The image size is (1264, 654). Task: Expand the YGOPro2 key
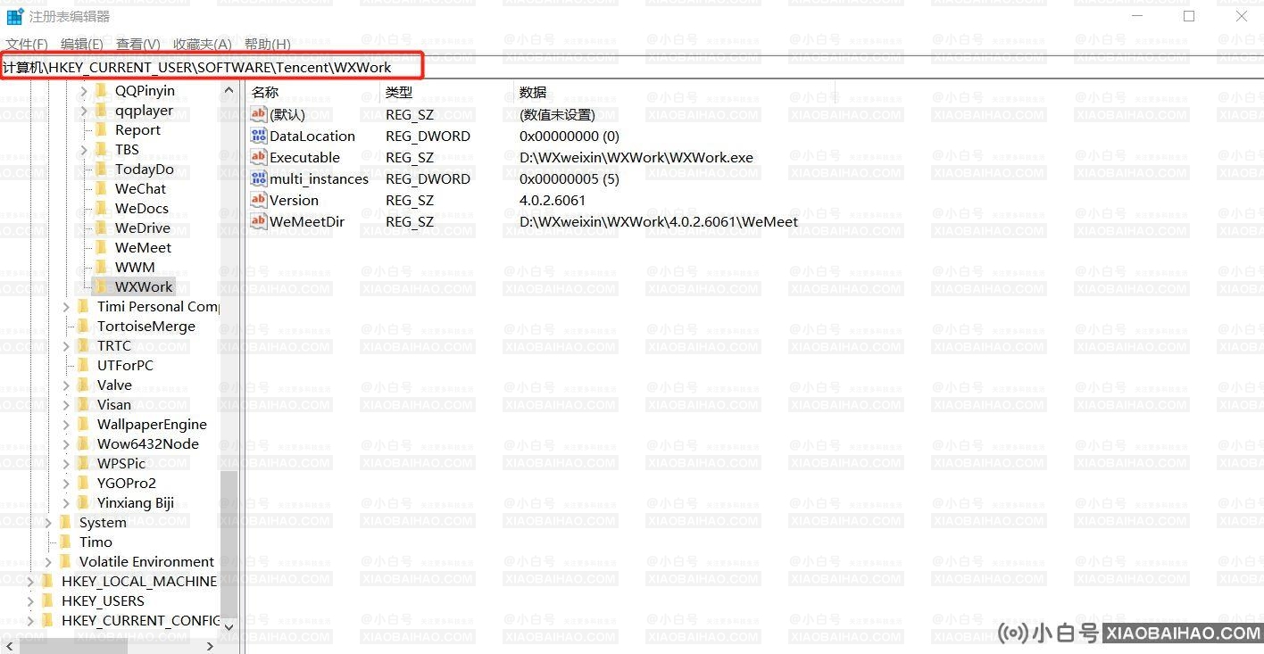click(x=67, y=483)
